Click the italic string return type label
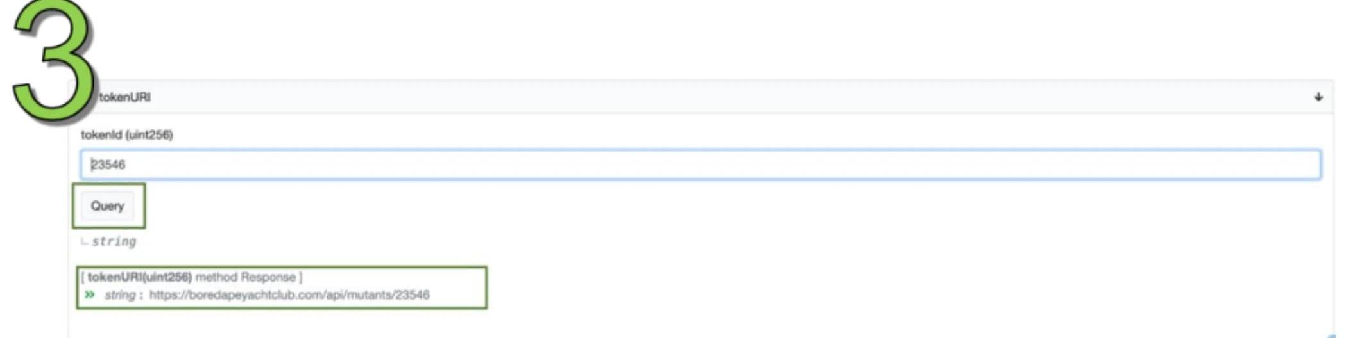 (x=114, y=241)
